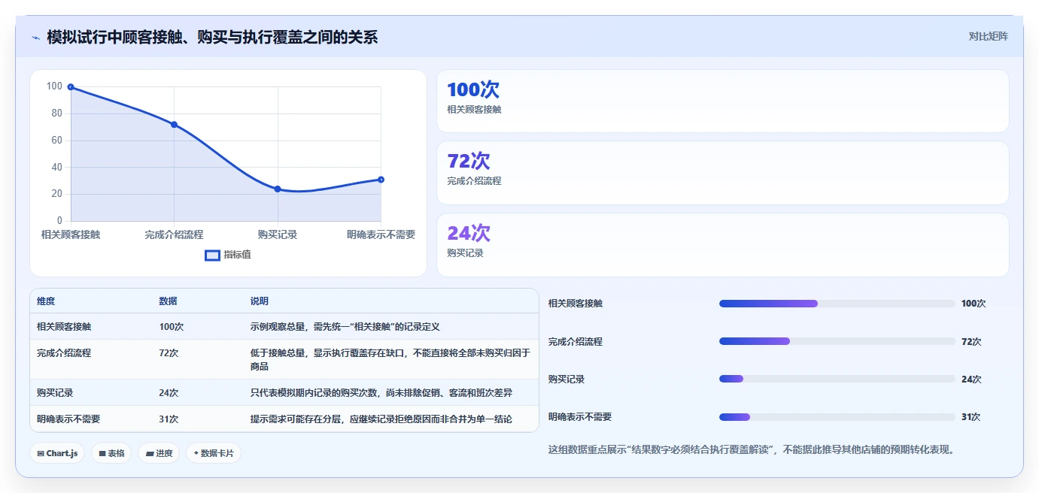This screenshot has height=493, width=1039.
Task: Click table cell 购买记录
Action: point(55,393)
